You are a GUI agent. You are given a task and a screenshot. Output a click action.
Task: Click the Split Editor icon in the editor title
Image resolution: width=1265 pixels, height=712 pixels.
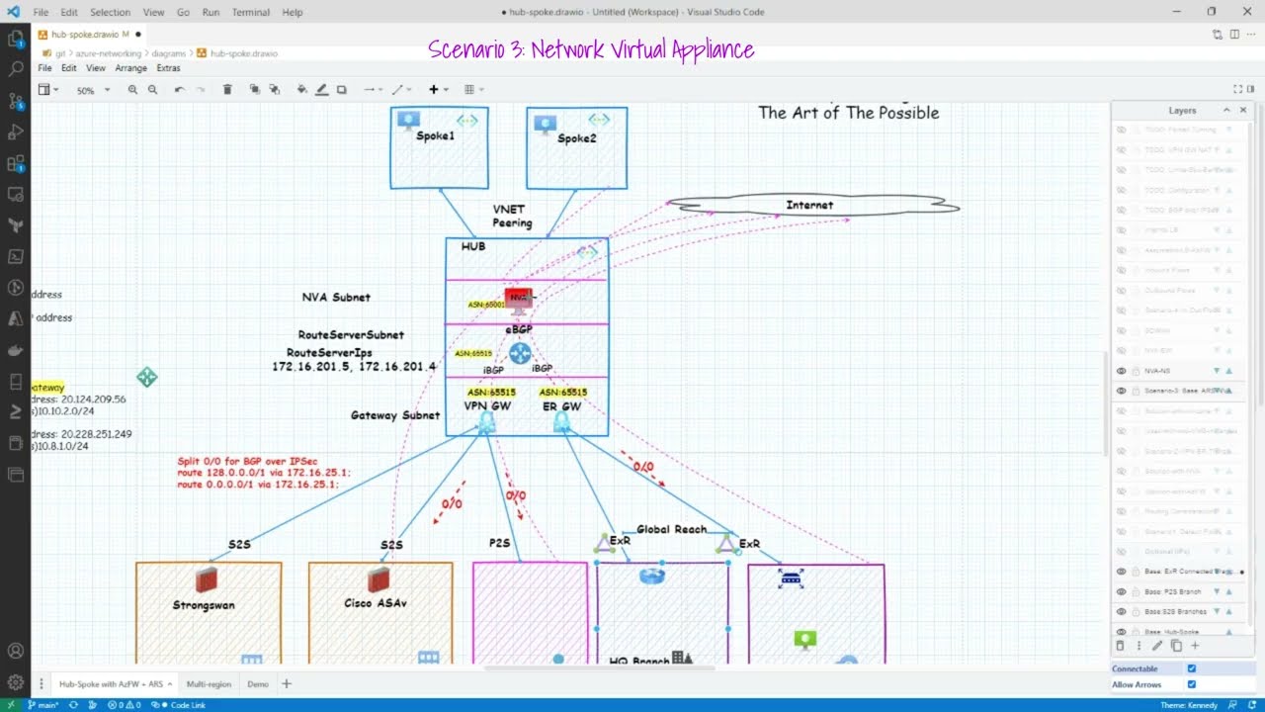point(1234,35)
